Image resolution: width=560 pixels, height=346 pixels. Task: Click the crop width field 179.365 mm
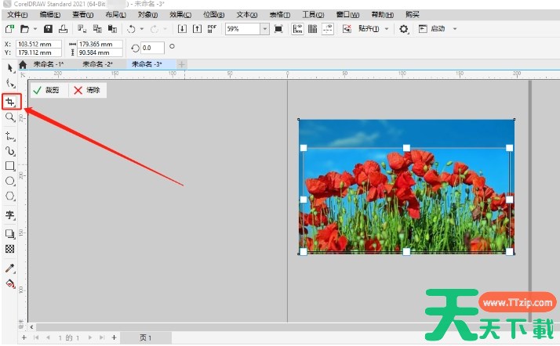coord(100,44)
